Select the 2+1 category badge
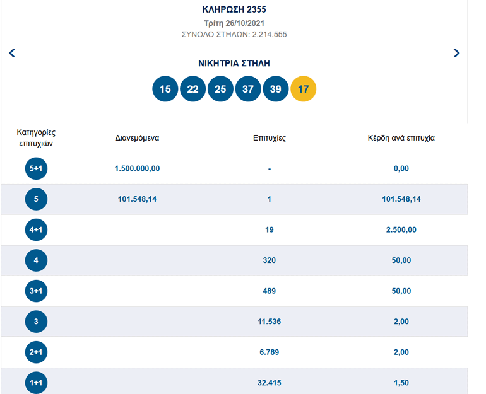Image resolution: width=486 pixels, height=394 pixels. tap(36, 352)
